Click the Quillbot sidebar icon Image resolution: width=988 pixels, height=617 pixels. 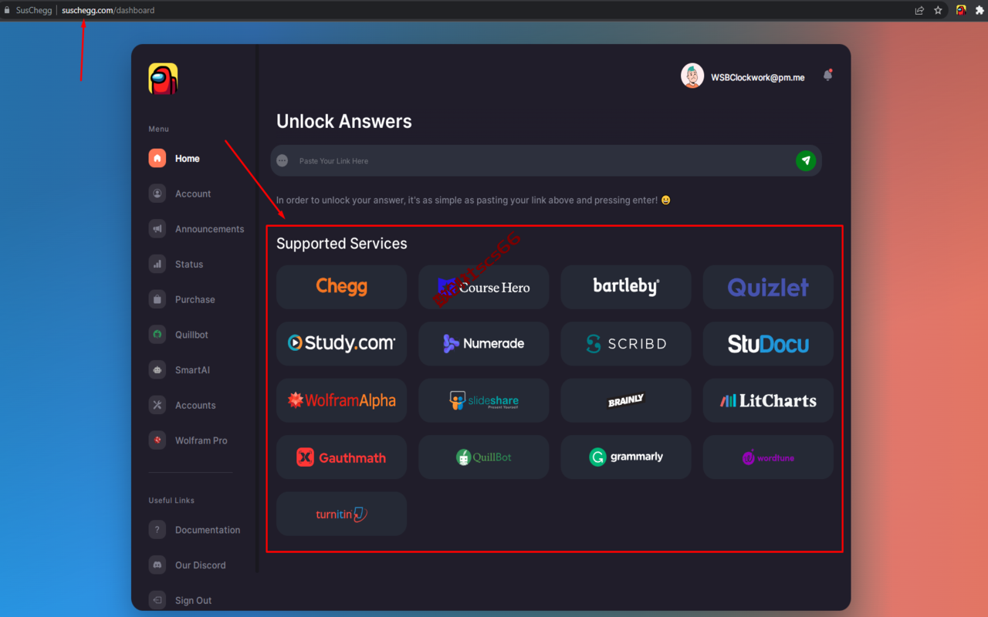157,335
